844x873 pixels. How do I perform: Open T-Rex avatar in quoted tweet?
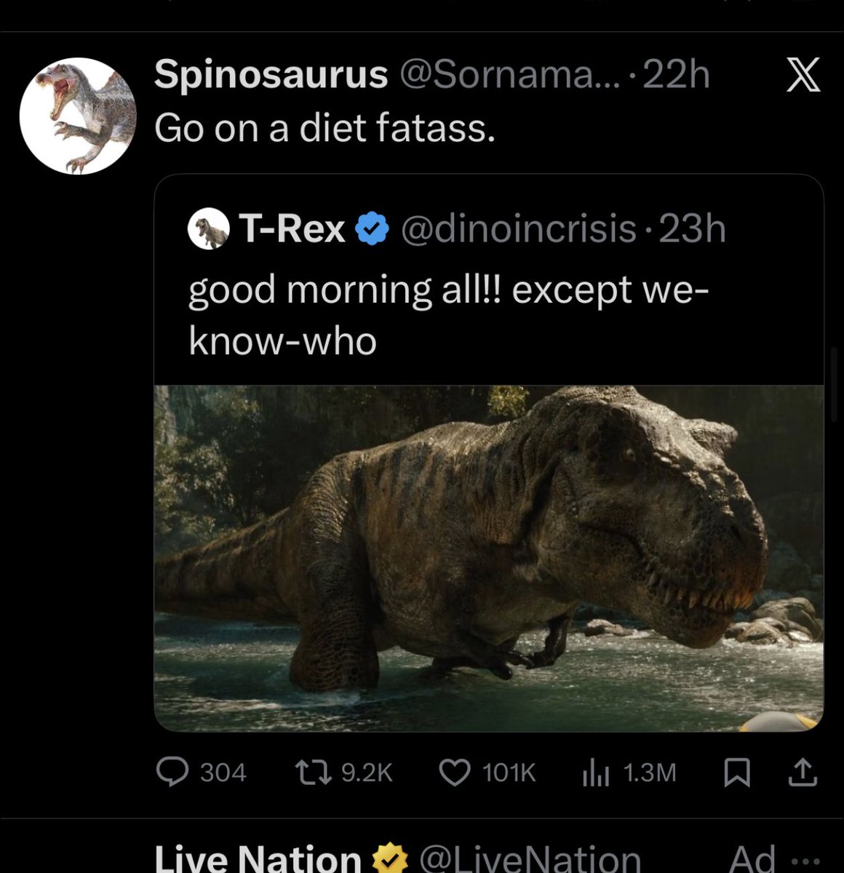pos(209,229)
